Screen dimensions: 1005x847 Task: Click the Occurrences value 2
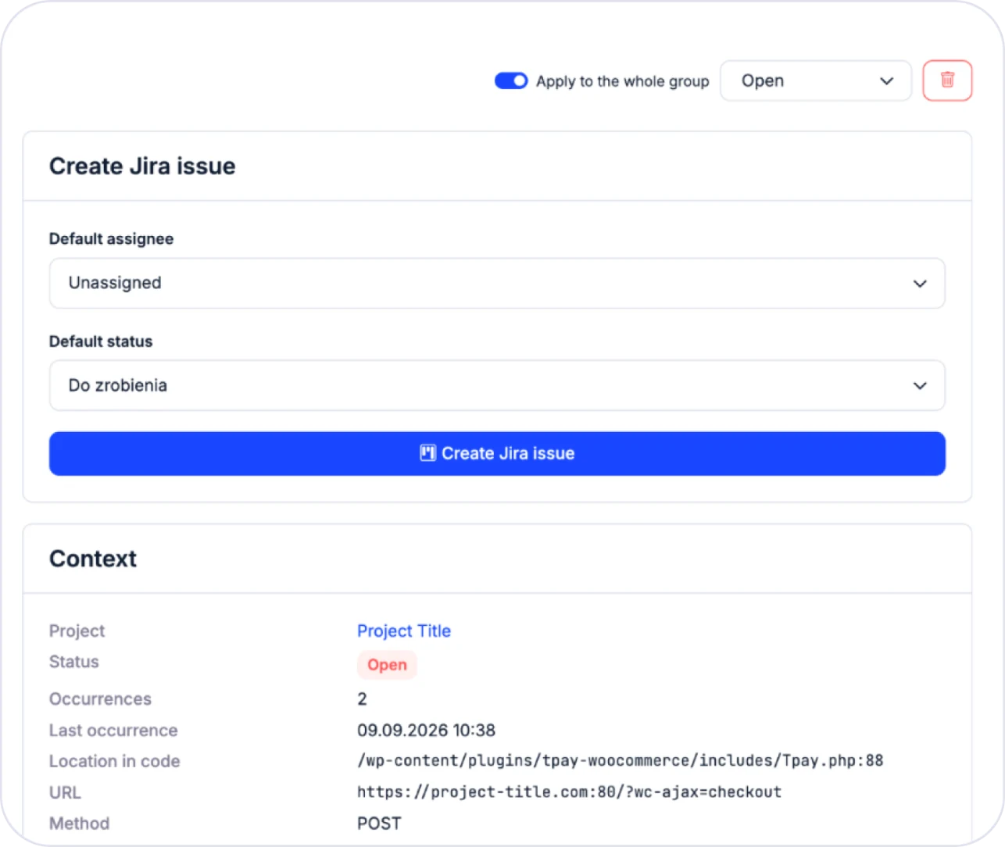click(362, 699)
